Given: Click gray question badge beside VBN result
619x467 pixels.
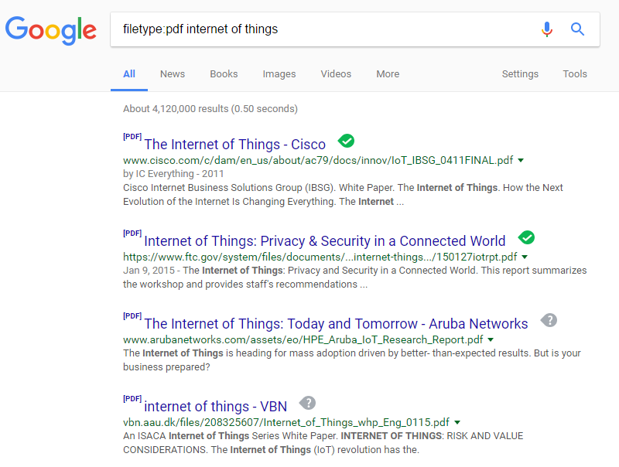Looking at the screenshot, I should 307,403.
